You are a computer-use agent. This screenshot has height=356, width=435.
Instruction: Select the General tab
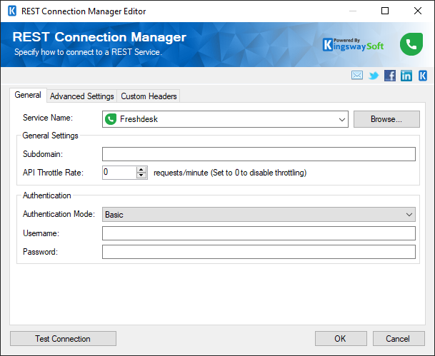(x=28, y=96)
